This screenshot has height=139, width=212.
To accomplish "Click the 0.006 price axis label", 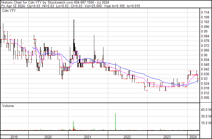I will click(x=205, y=98).
